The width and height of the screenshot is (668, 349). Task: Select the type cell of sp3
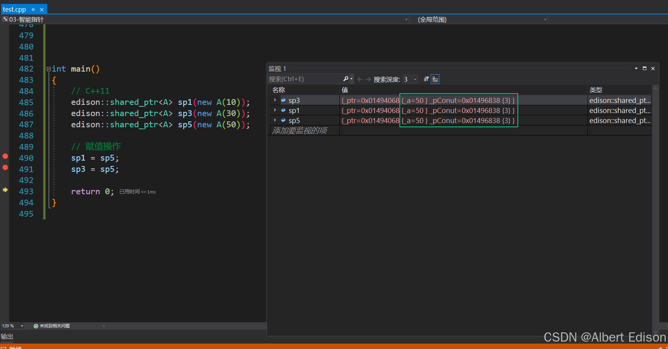(620, 100)
